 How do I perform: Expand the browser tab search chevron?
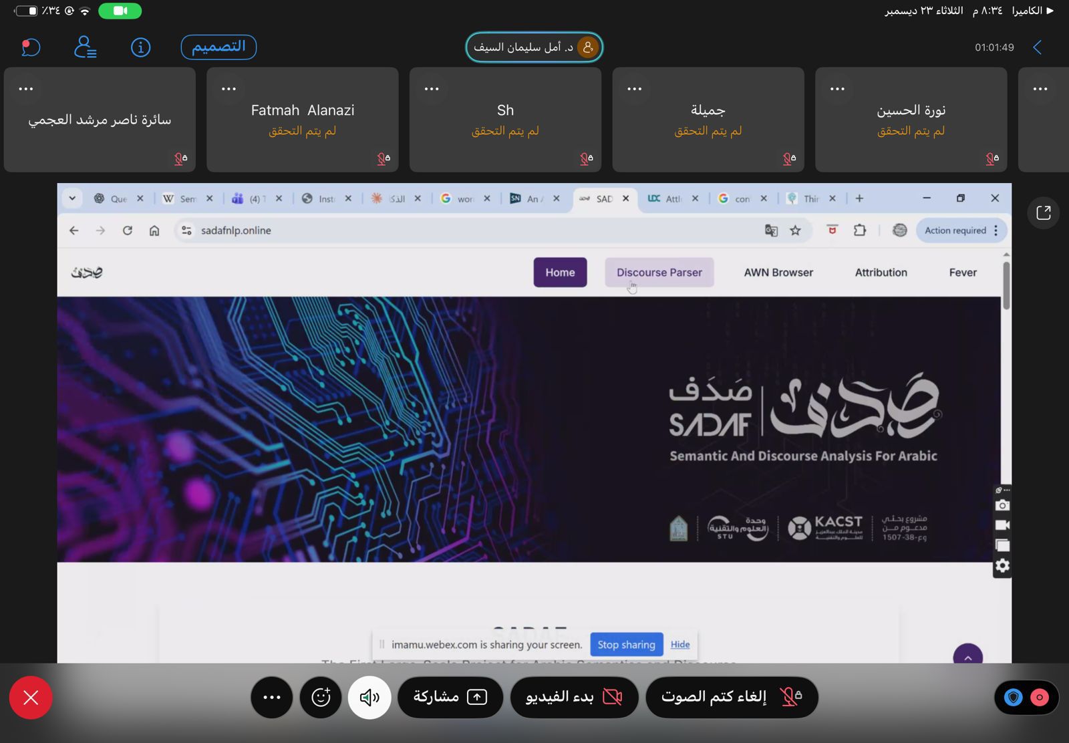[72, 198]
